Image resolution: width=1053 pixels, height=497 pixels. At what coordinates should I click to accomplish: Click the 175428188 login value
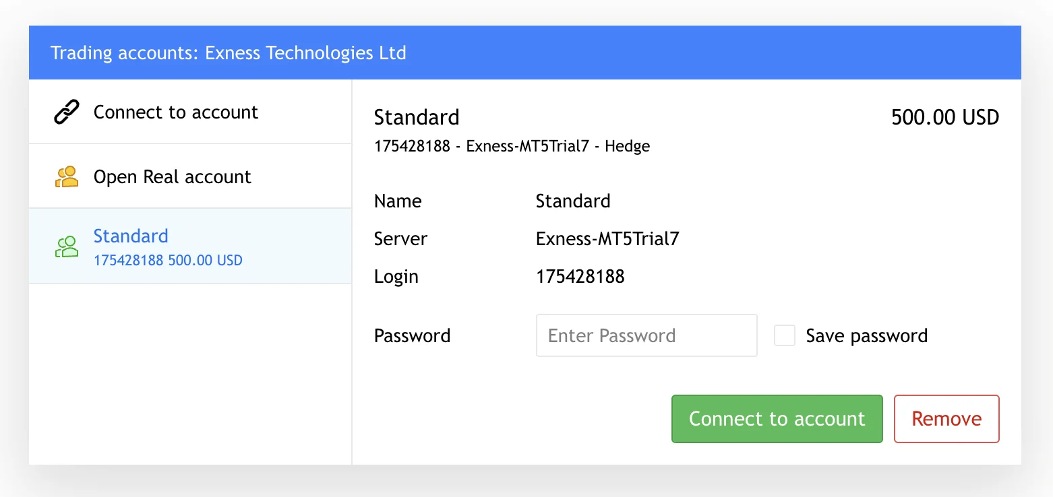580,277
